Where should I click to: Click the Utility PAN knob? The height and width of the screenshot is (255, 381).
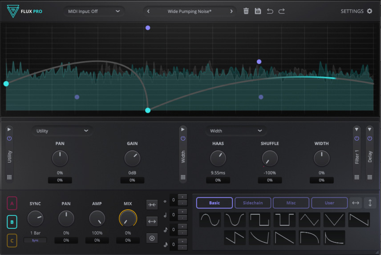pyautogui.click(x=60, y=158)
